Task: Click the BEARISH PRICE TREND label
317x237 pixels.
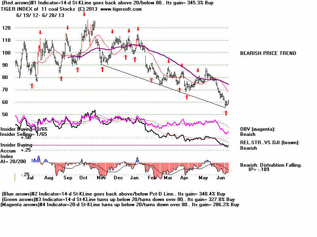Action: pos(268,53)
